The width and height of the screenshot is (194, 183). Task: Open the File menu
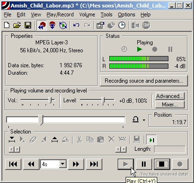tap(7, 14)
